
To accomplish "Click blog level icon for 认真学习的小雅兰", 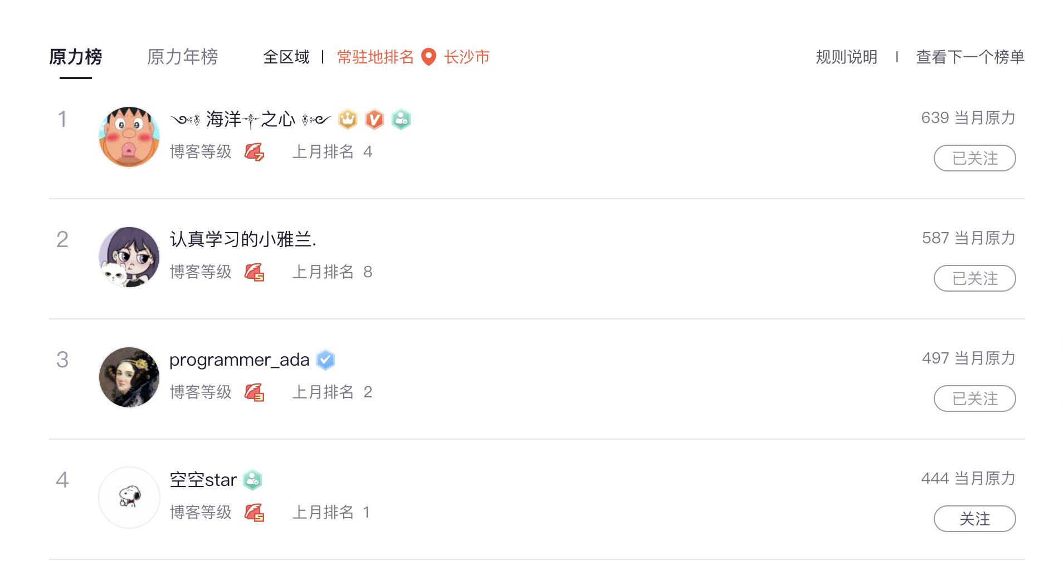I will 255,272.
